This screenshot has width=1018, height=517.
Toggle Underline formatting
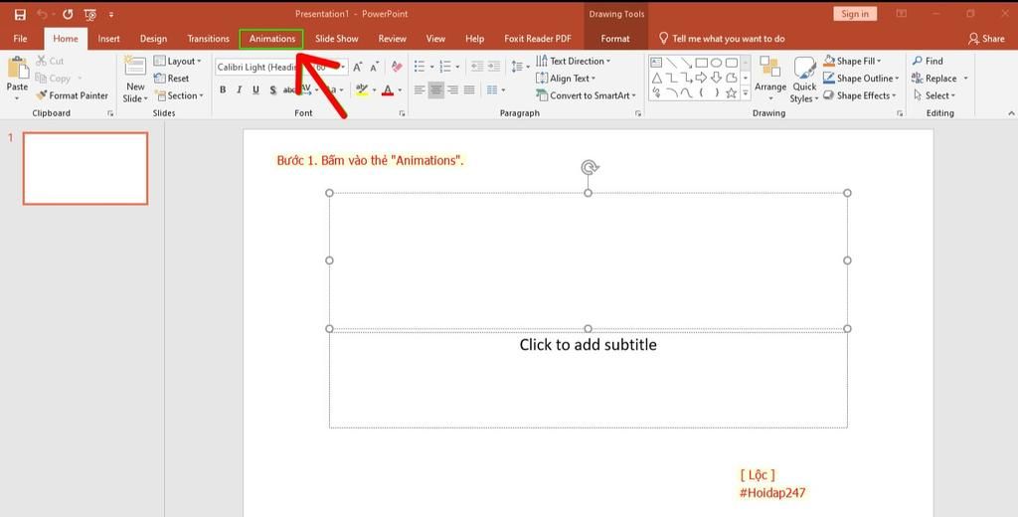tap(255, 90)
